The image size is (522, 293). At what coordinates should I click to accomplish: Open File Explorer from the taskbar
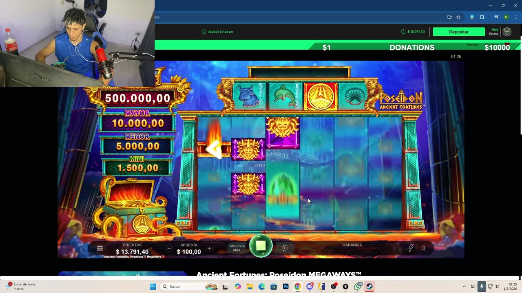pyautogui.click(x=250, y=286)
